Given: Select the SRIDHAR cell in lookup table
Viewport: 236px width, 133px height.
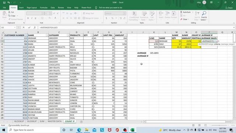Looking at the screenshot, I should click(x=165, y=41).
